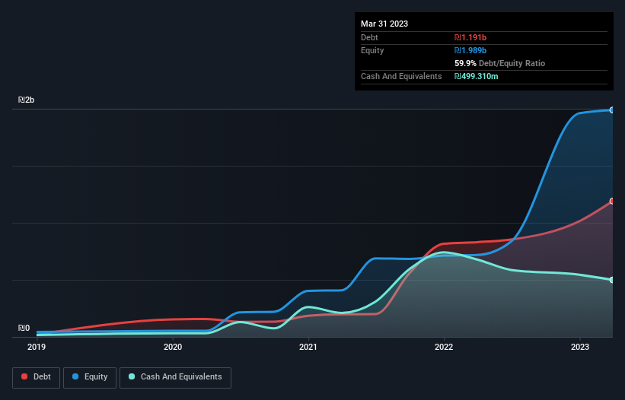Select the Debt endpoint marker on the chart
Image resolution: width=625 pixels, height=400 pixels.
pyautogui.click(x=612, y=201)
